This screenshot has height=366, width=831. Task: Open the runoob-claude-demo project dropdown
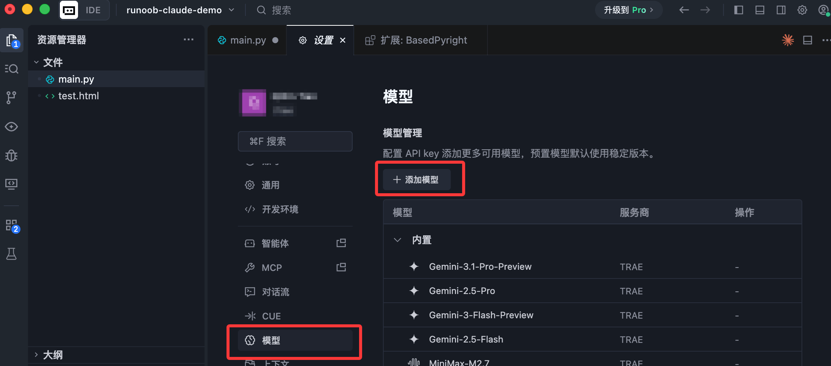pos(180,10)
